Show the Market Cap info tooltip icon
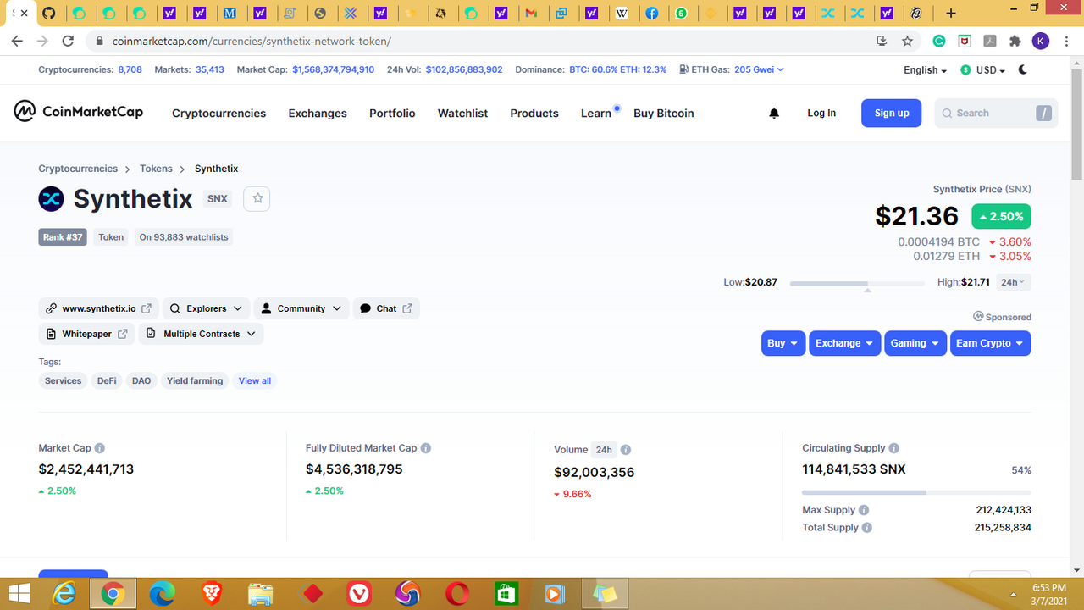This screenshot has height=610, width=1084. coord(100,448)
